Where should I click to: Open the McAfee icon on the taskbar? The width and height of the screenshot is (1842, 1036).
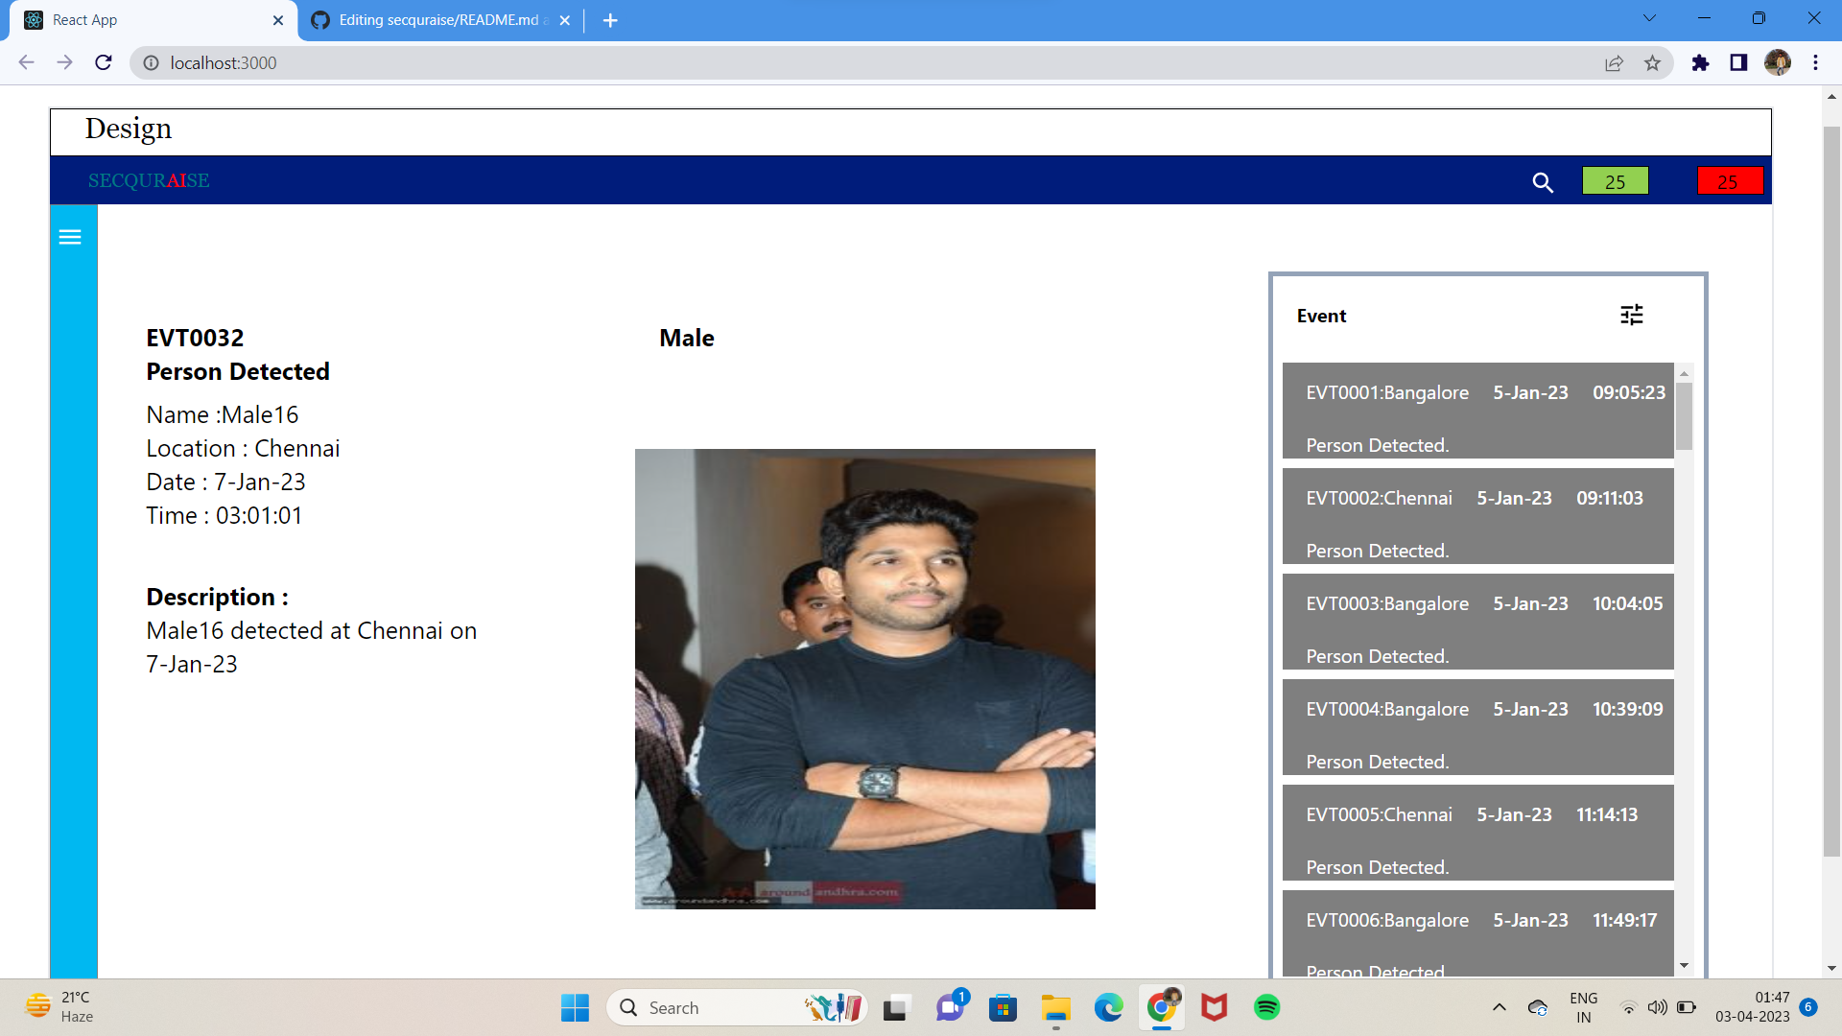(1214, 1007)
